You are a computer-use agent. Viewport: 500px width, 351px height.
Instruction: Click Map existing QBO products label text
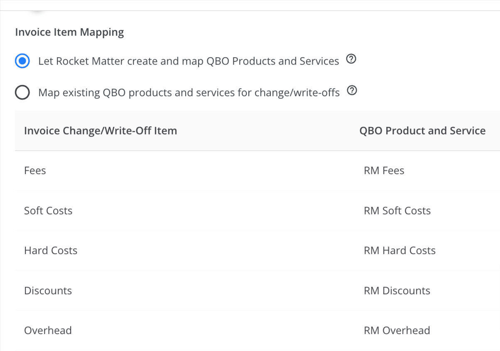[189, 92]
